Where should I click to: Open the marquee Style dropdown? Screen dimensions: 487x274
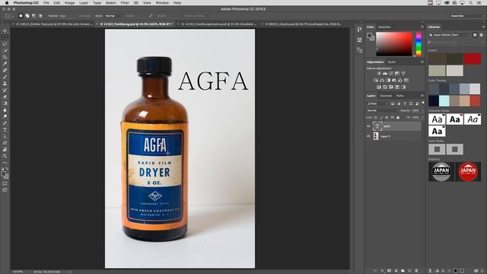[x=114, y=16]
